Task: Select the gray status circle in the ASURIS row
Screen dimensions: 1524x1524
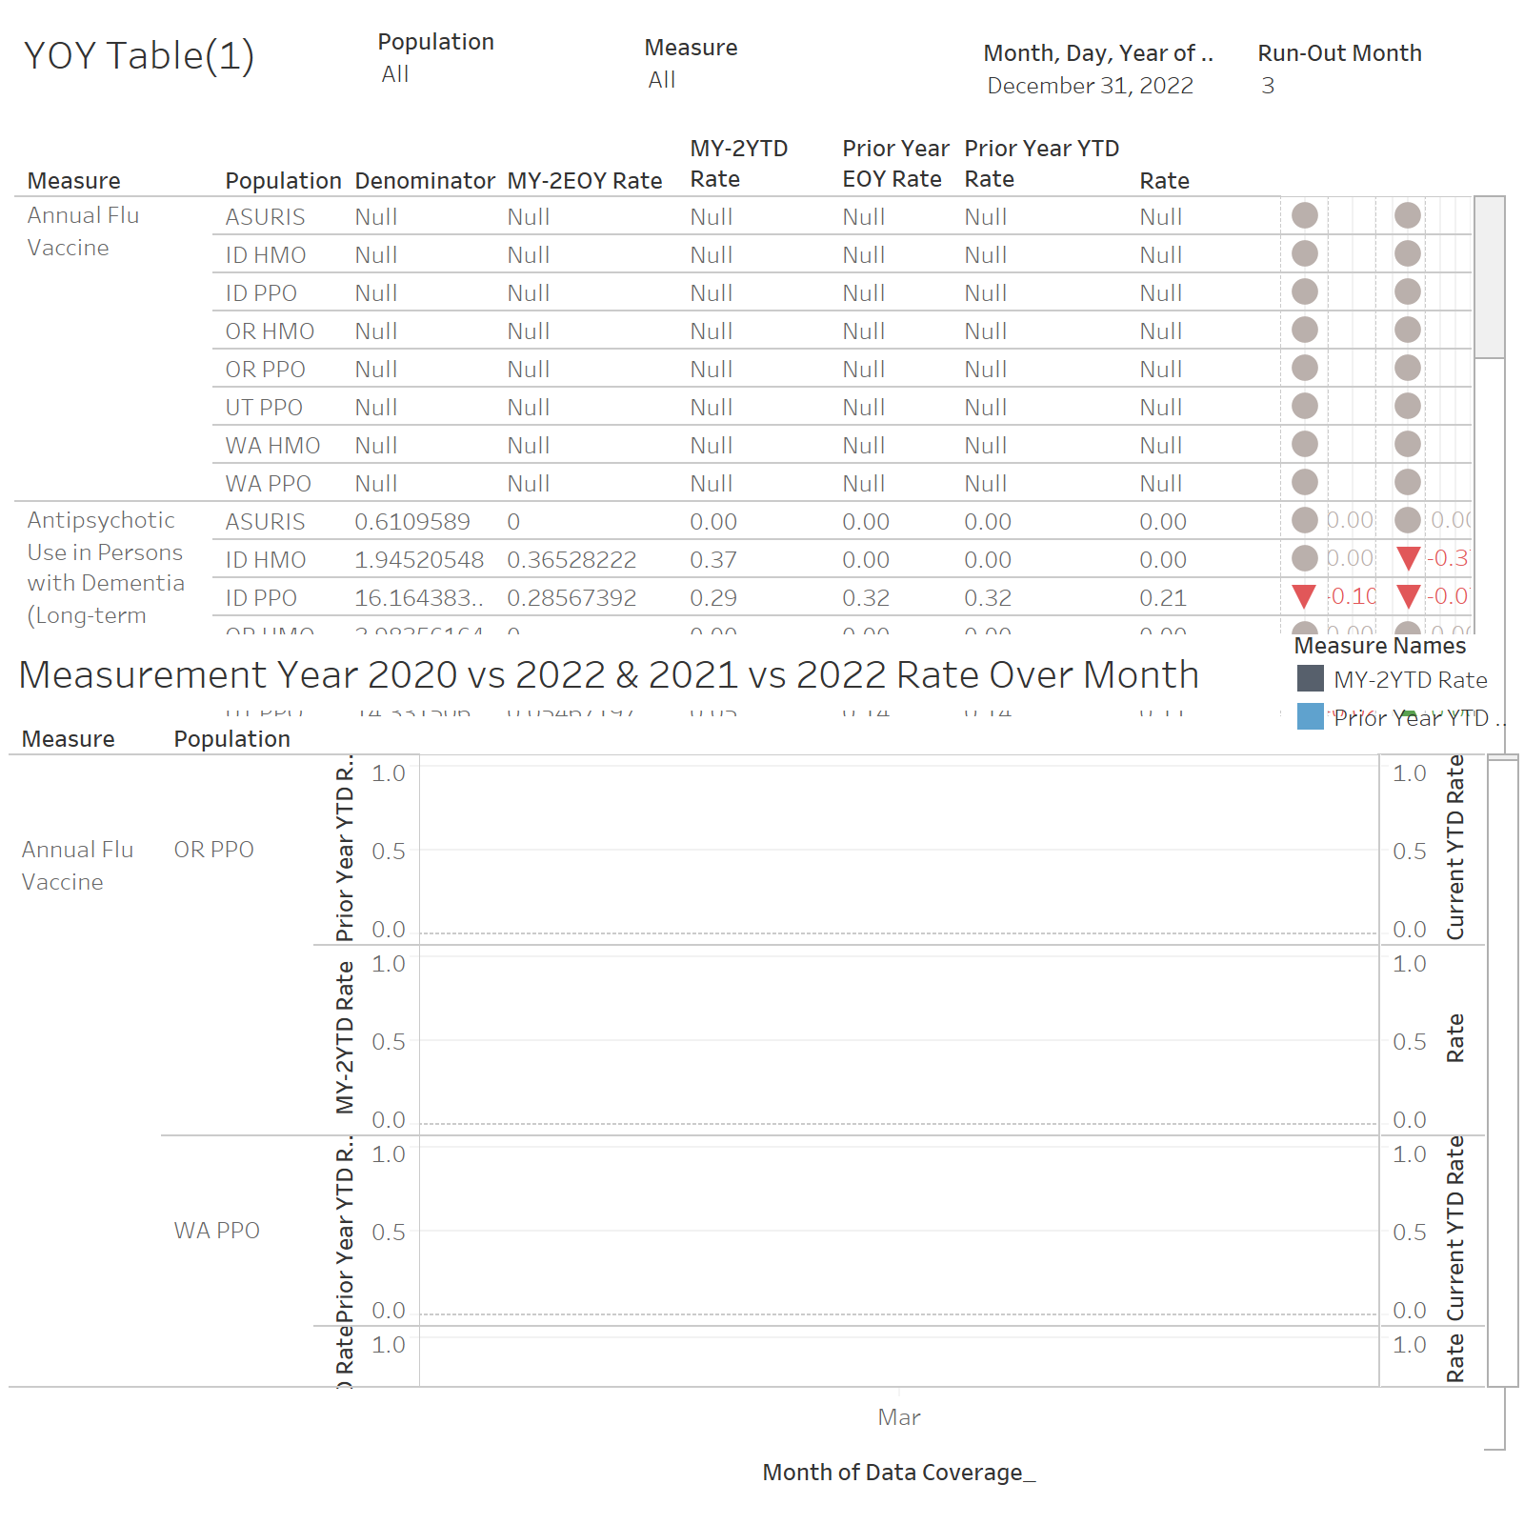Action: tap(1304, 216)
